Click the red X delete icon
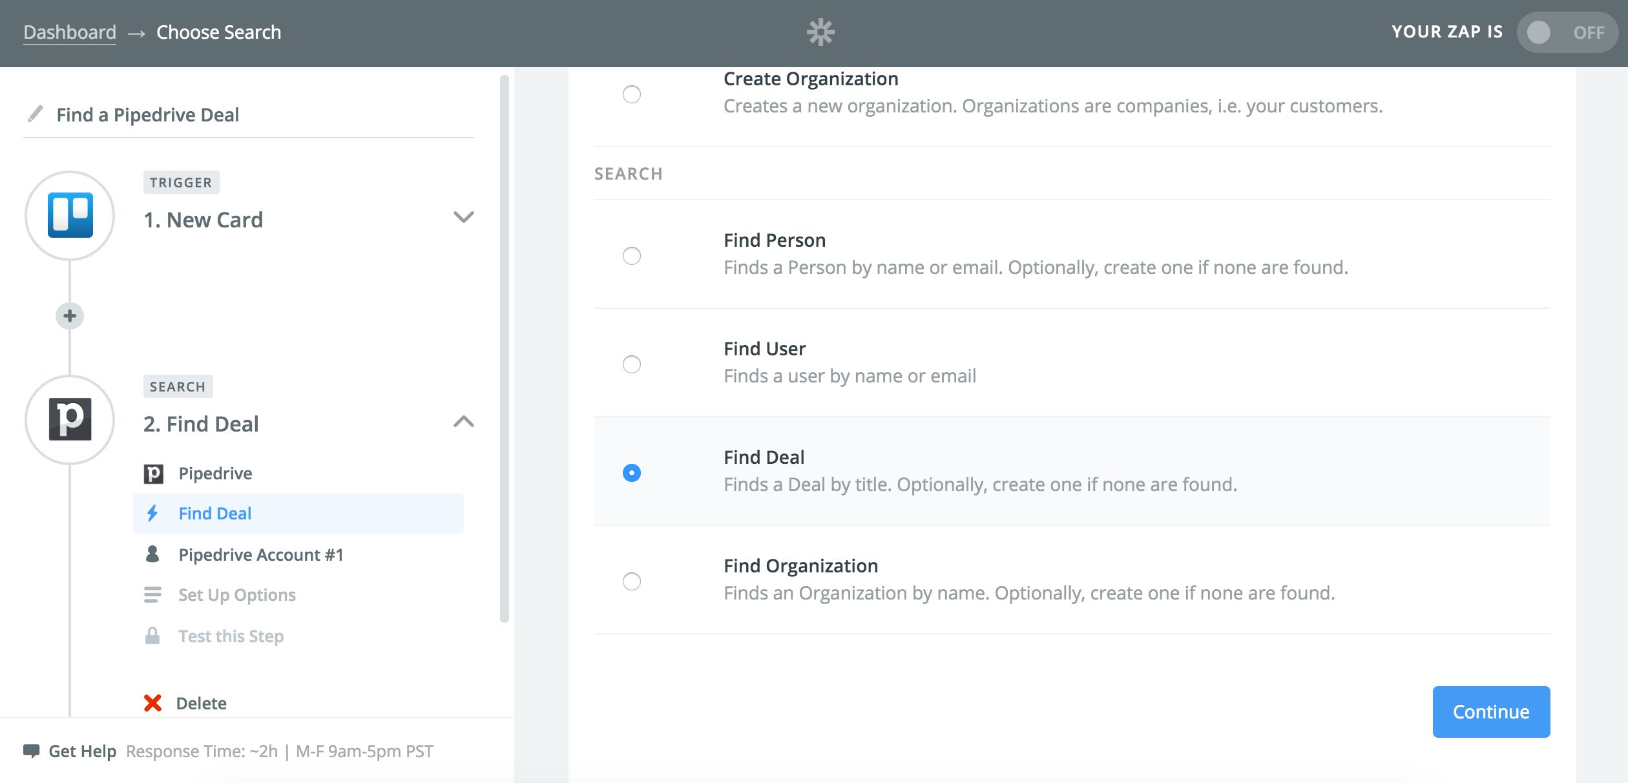1628x783 pixels. point(152,703)
